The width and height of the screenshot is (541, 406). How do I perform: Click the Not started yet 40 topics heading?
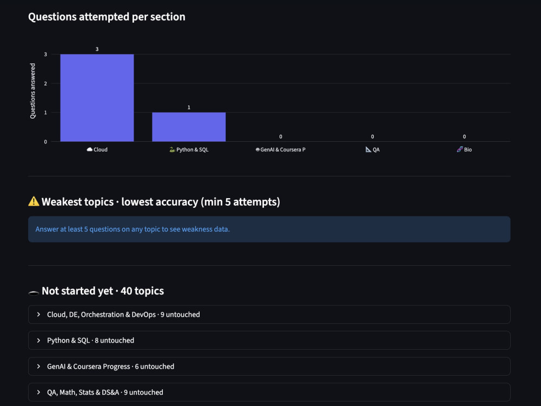(x=103, y=291)
